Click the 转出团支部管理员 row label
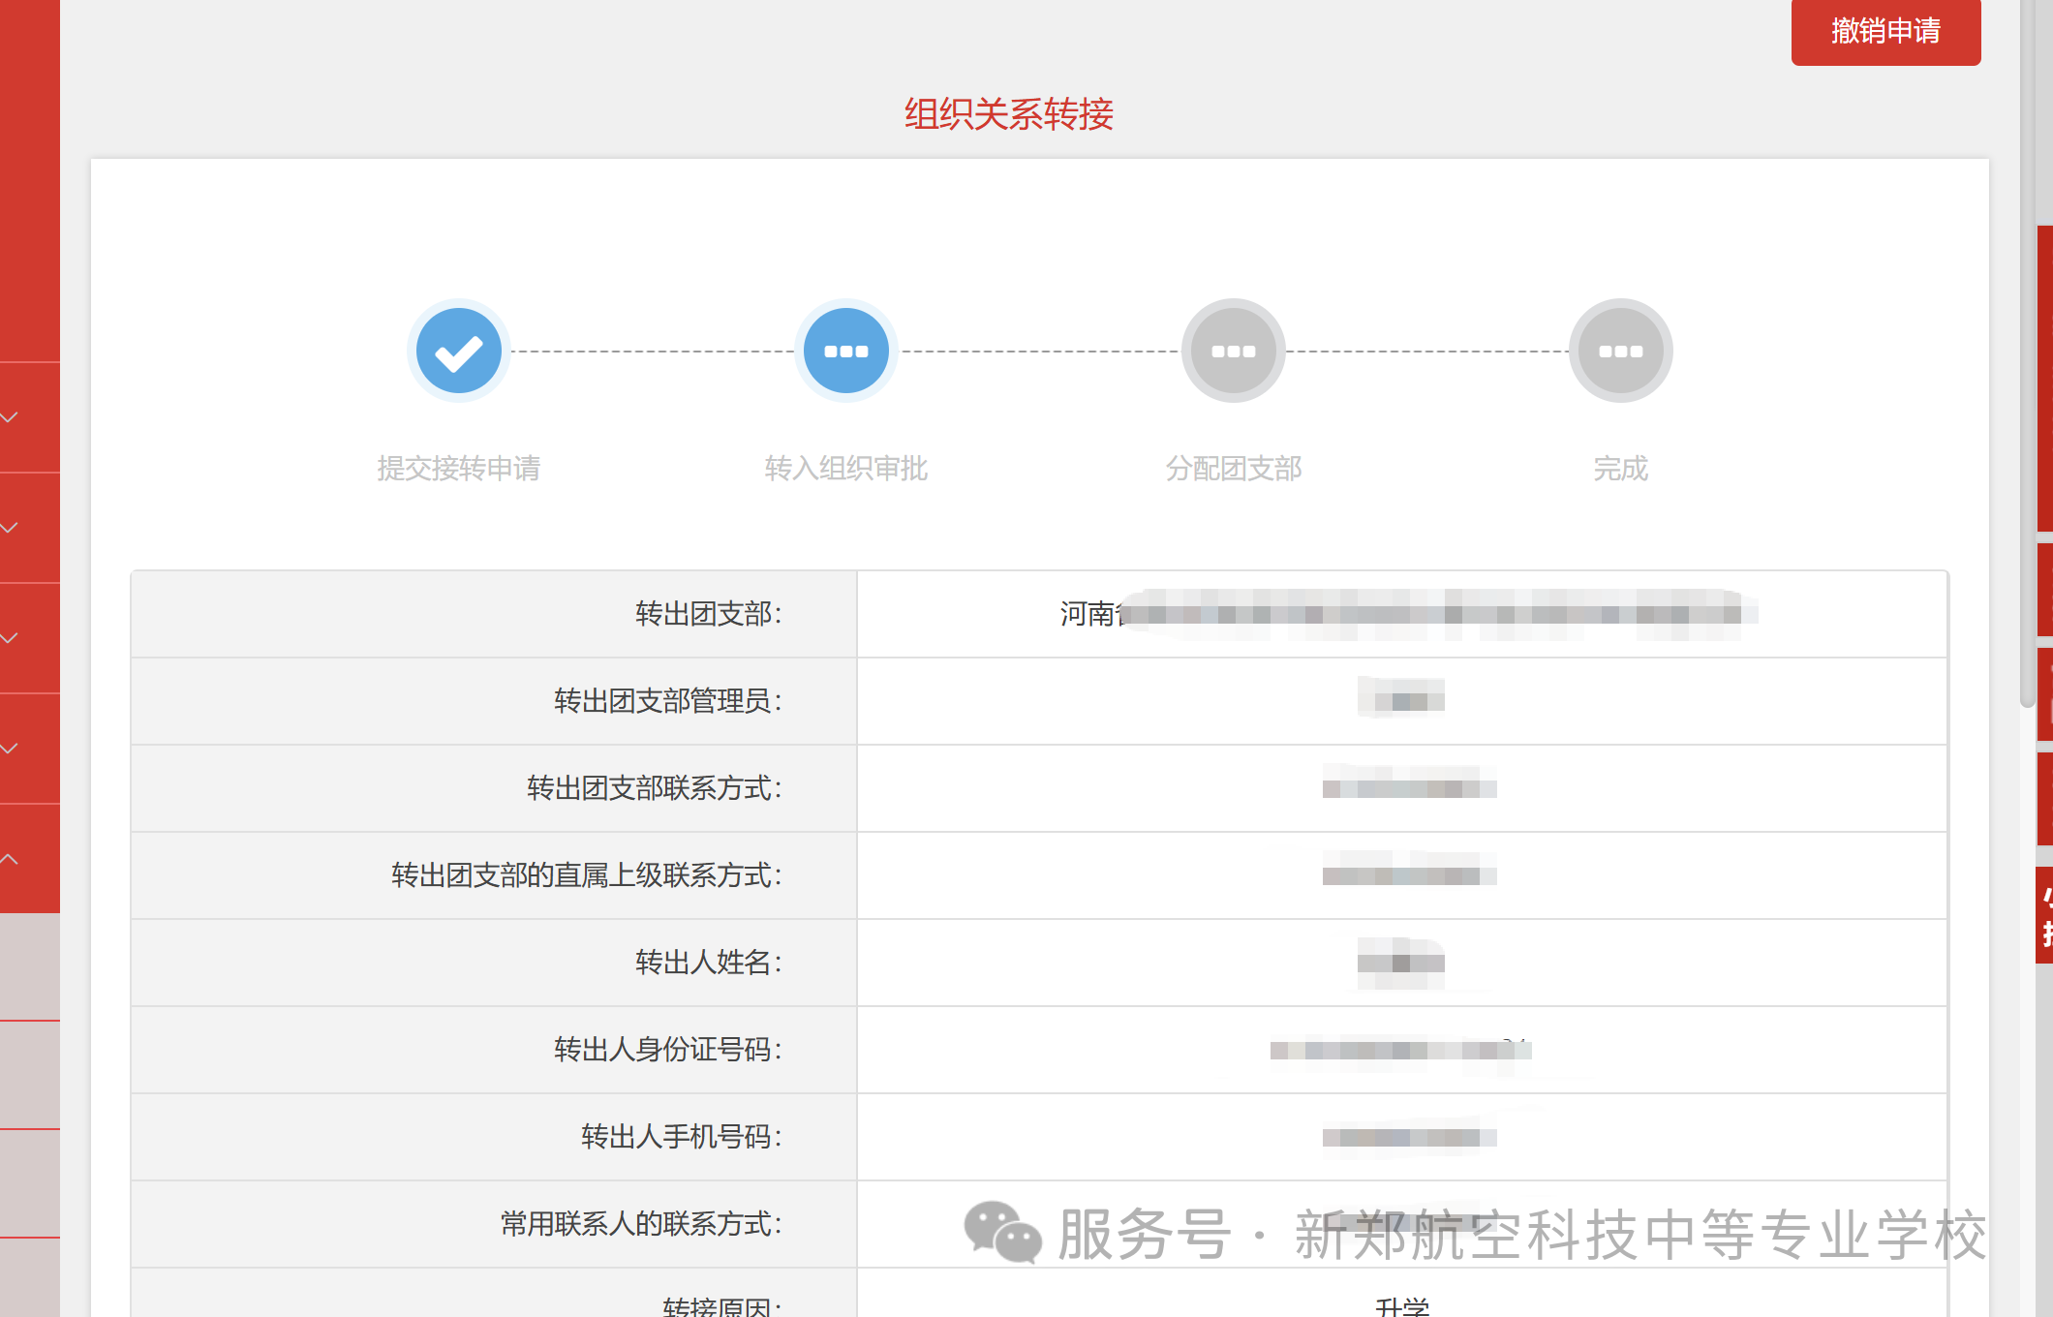Image resolution: width=2053 pixels, height=1317 pixels. [x=668, y=701]
